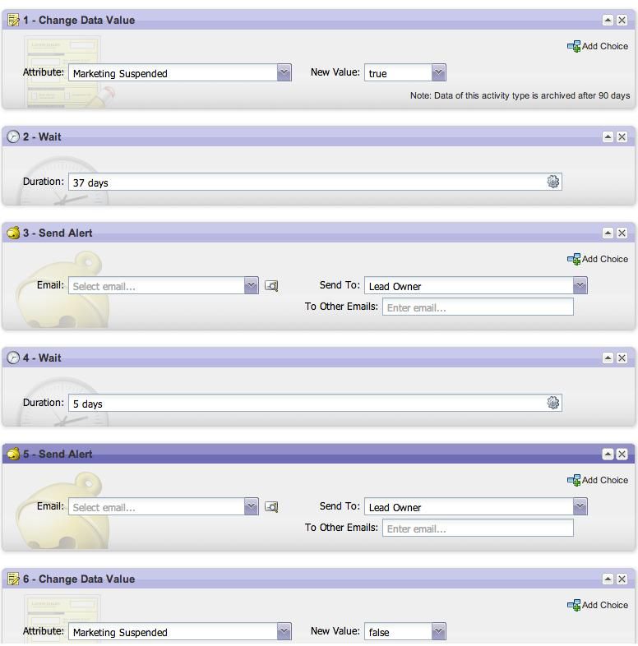Viewport: 638px width, 646px height.
Task: Click the bell icon on step 3 Send Alert
Action: point(13,233)
